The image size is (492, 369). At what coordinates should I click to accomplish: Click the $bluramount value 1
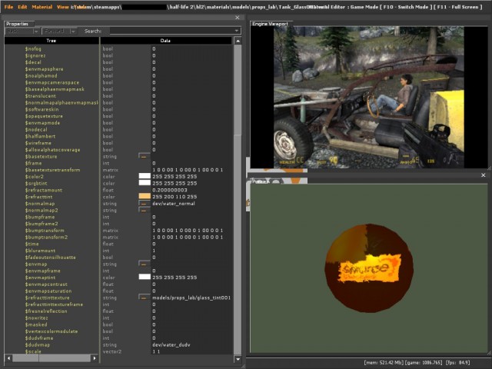pos(154,251)
